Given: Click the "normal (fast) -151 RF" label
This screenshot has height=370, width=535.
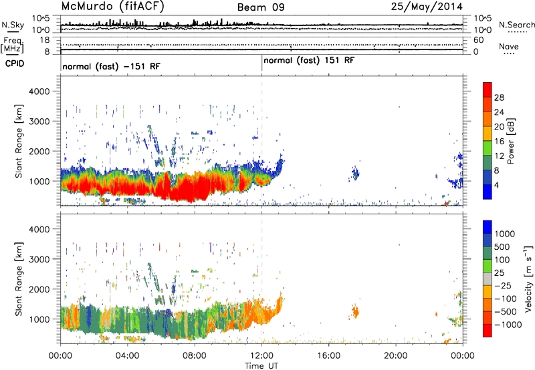Looking at the screenshot, I should coord(111,66).
